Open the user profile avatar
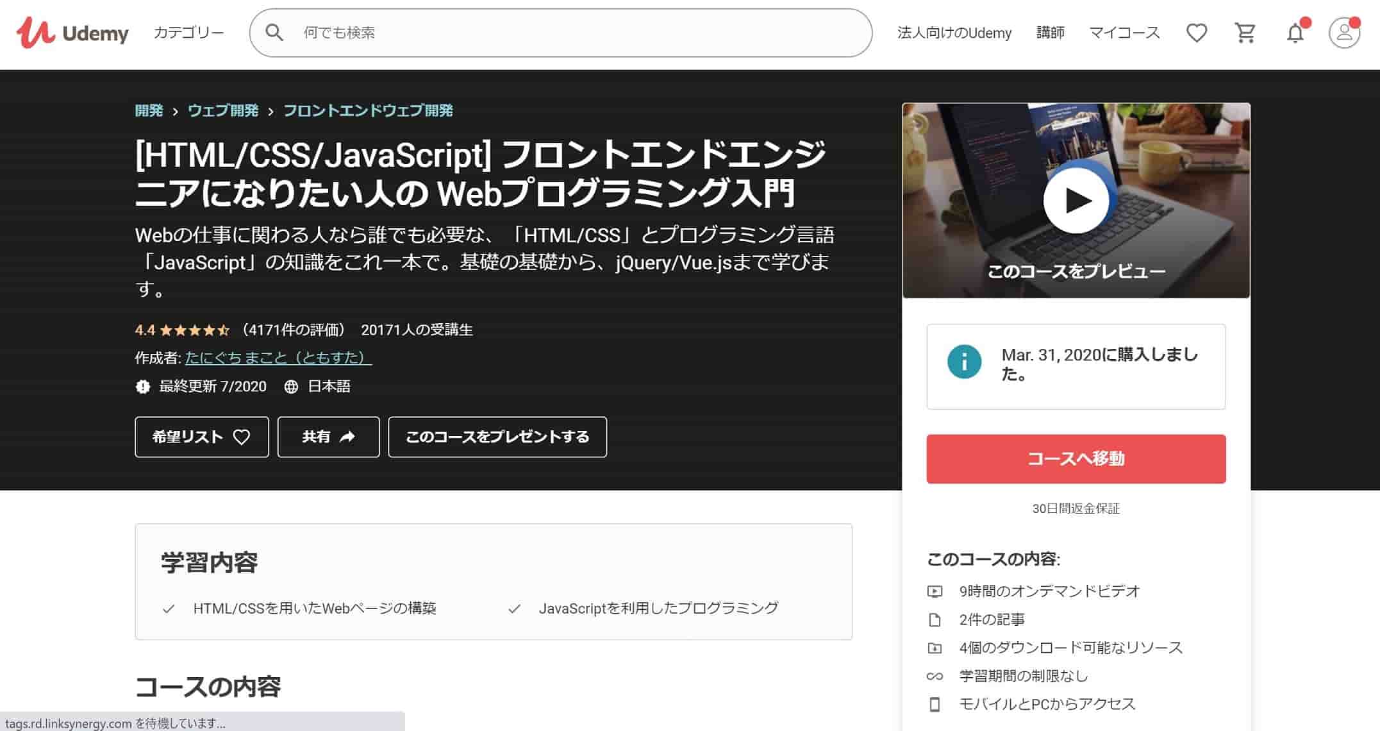 (x=1344, y=33)
